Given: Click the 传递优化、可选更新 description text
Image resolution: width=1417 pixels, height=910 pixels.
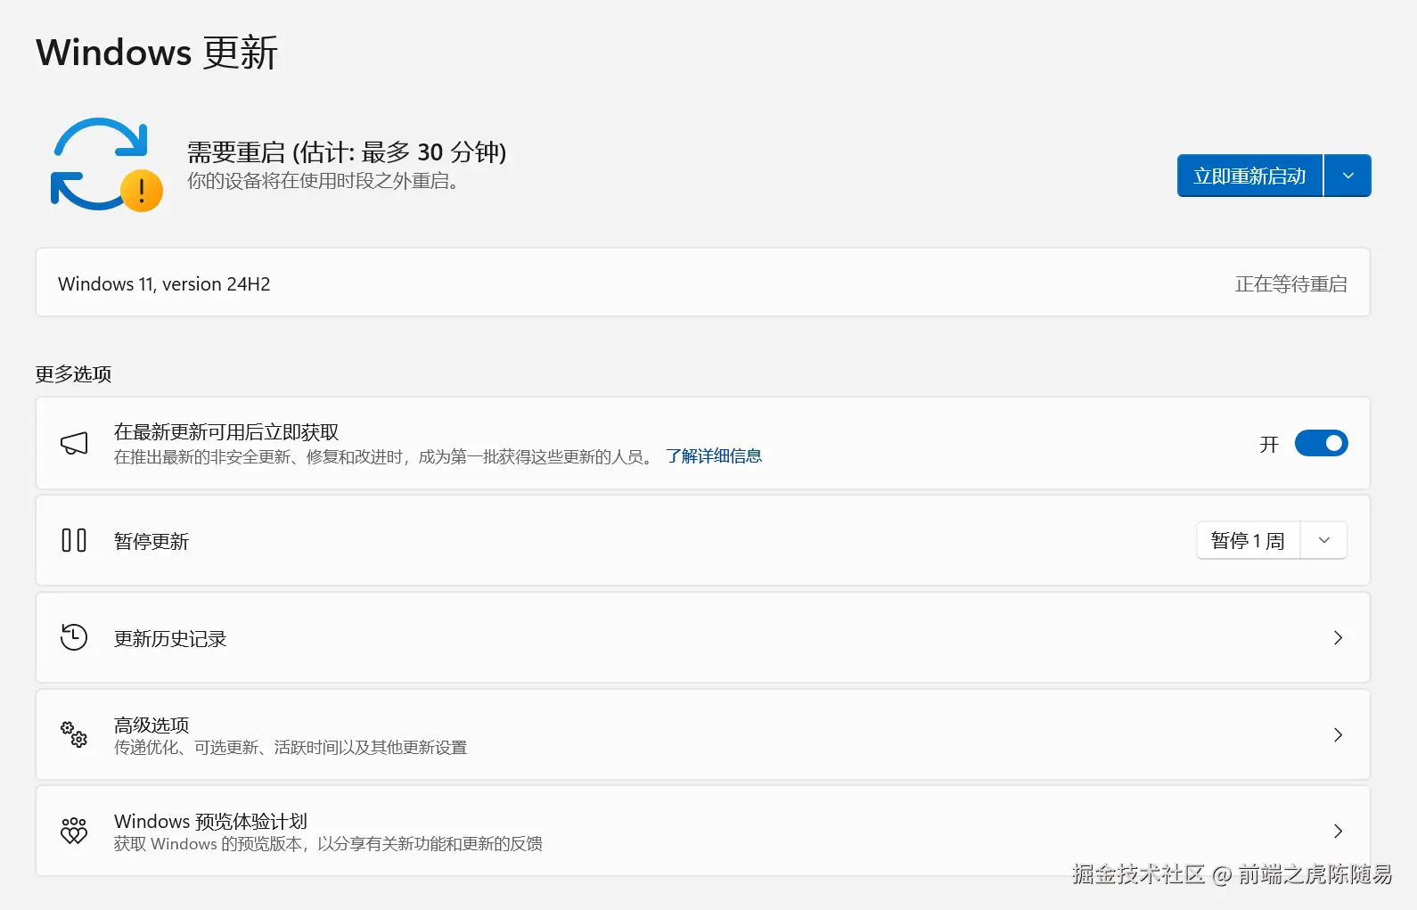Looking at the screenshot, I should (x=291, y=747).
